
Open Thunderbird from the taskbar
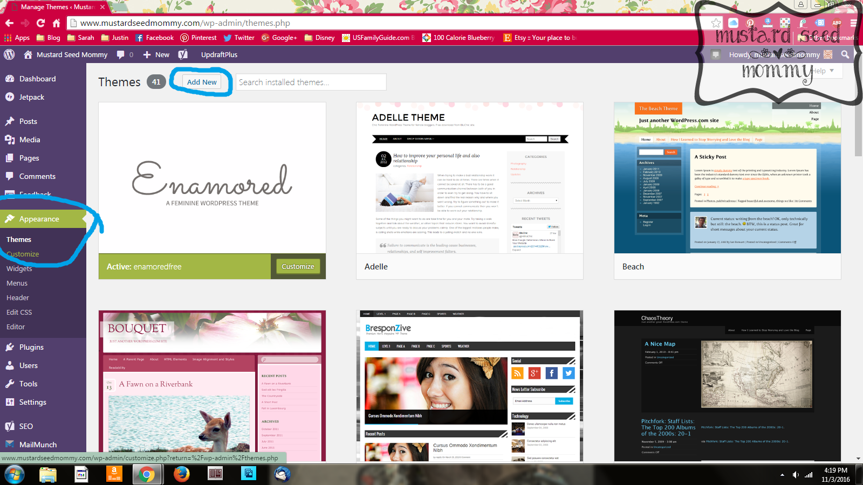click(x=282, y=474)
